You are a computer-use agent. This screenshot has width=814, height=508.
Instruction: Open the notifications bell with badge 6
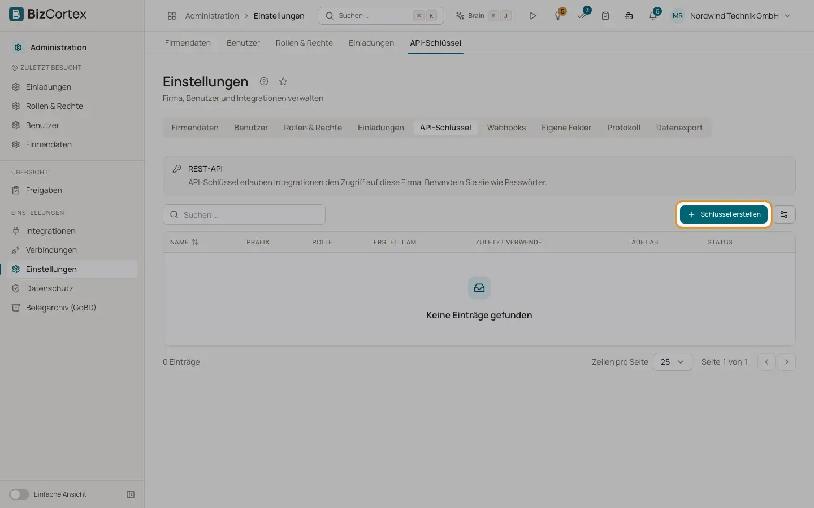653,15
